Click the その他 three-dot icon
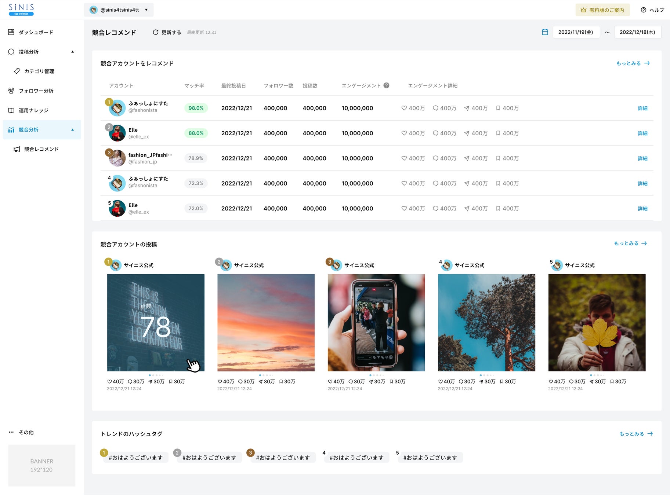670x495 pixels. click(x=11, y=432)
